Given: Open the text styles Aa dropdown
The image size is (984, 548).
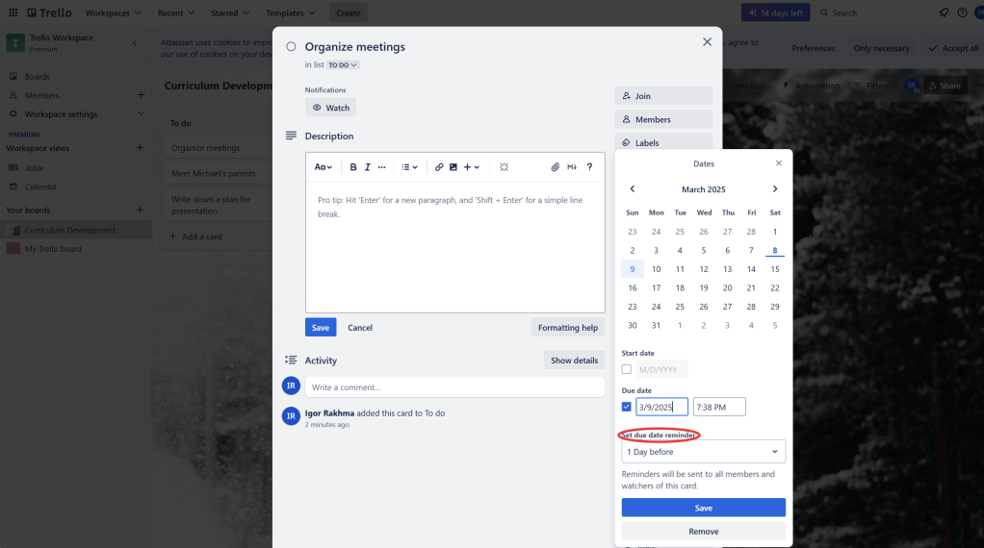Looking at the screenshot, I should pyautogui.click(x=324, y=167).
